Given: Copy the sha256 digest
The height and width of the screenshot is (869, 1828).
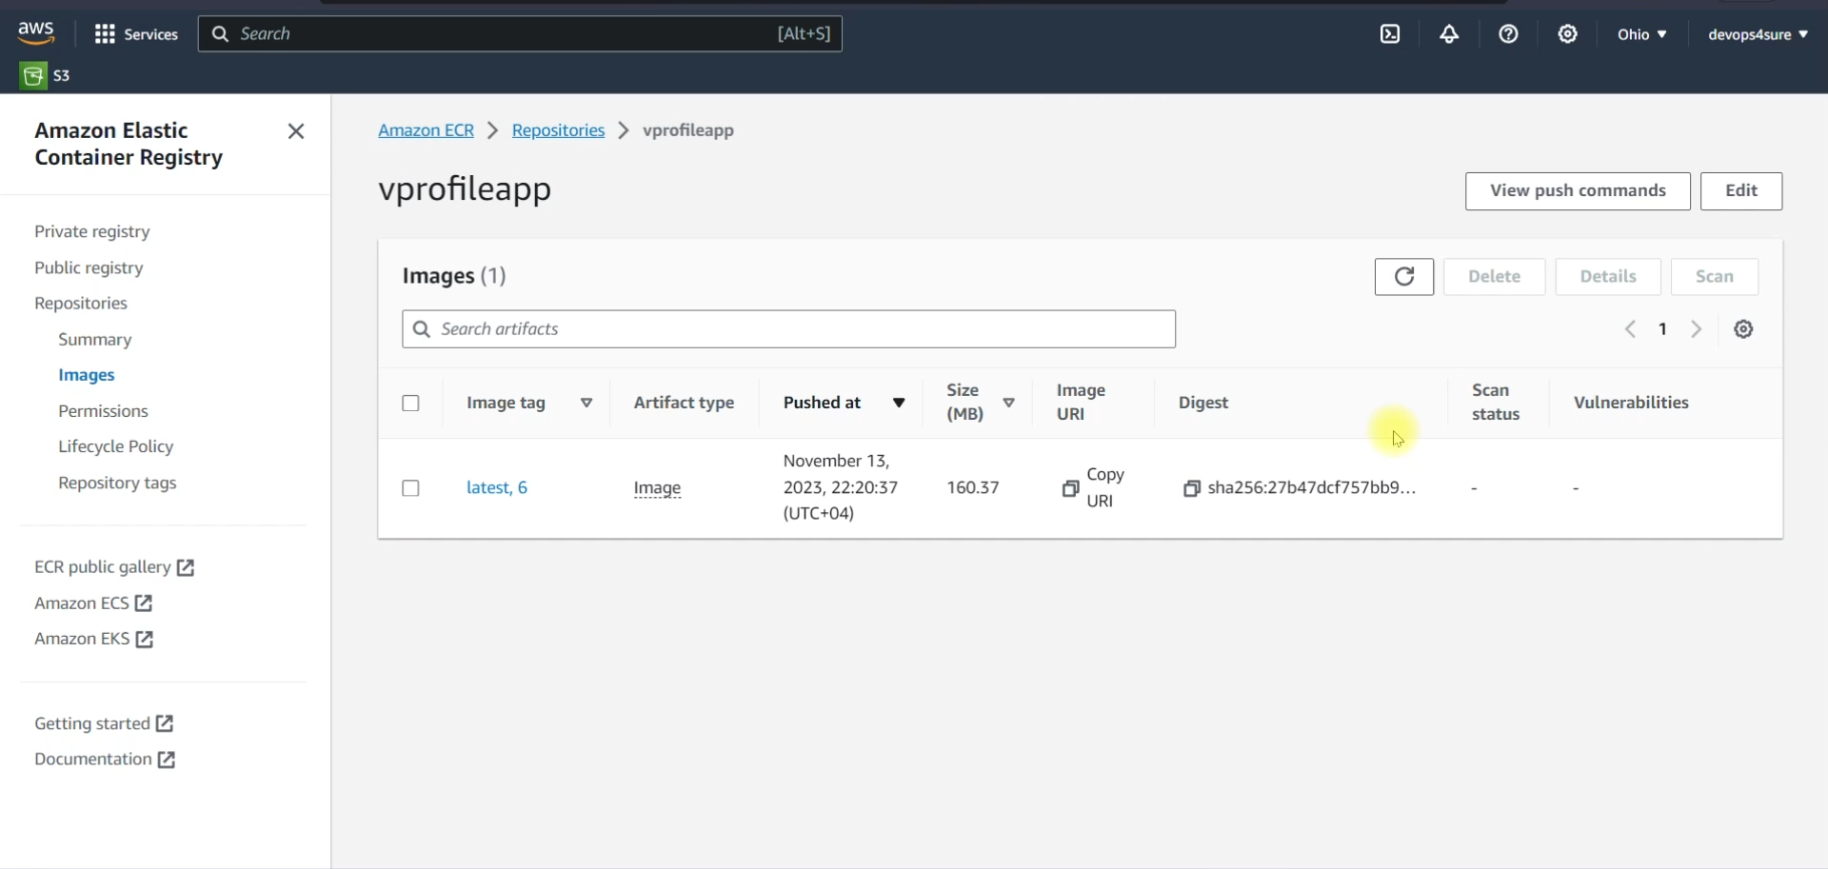Looking at the screenshot, I should [x=1191, y=488].
